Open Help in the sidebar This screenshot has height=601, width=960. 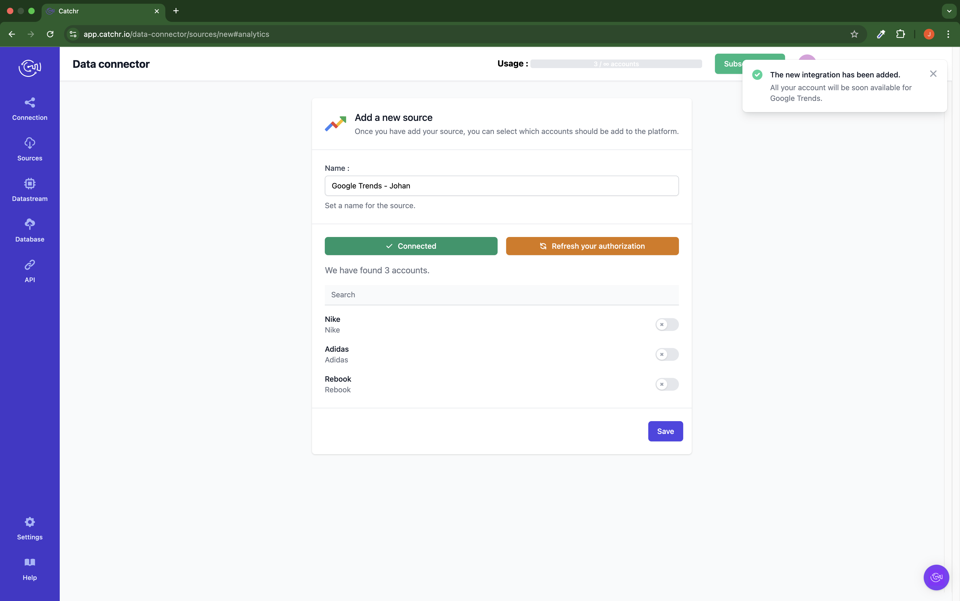(x=30, y=569)
